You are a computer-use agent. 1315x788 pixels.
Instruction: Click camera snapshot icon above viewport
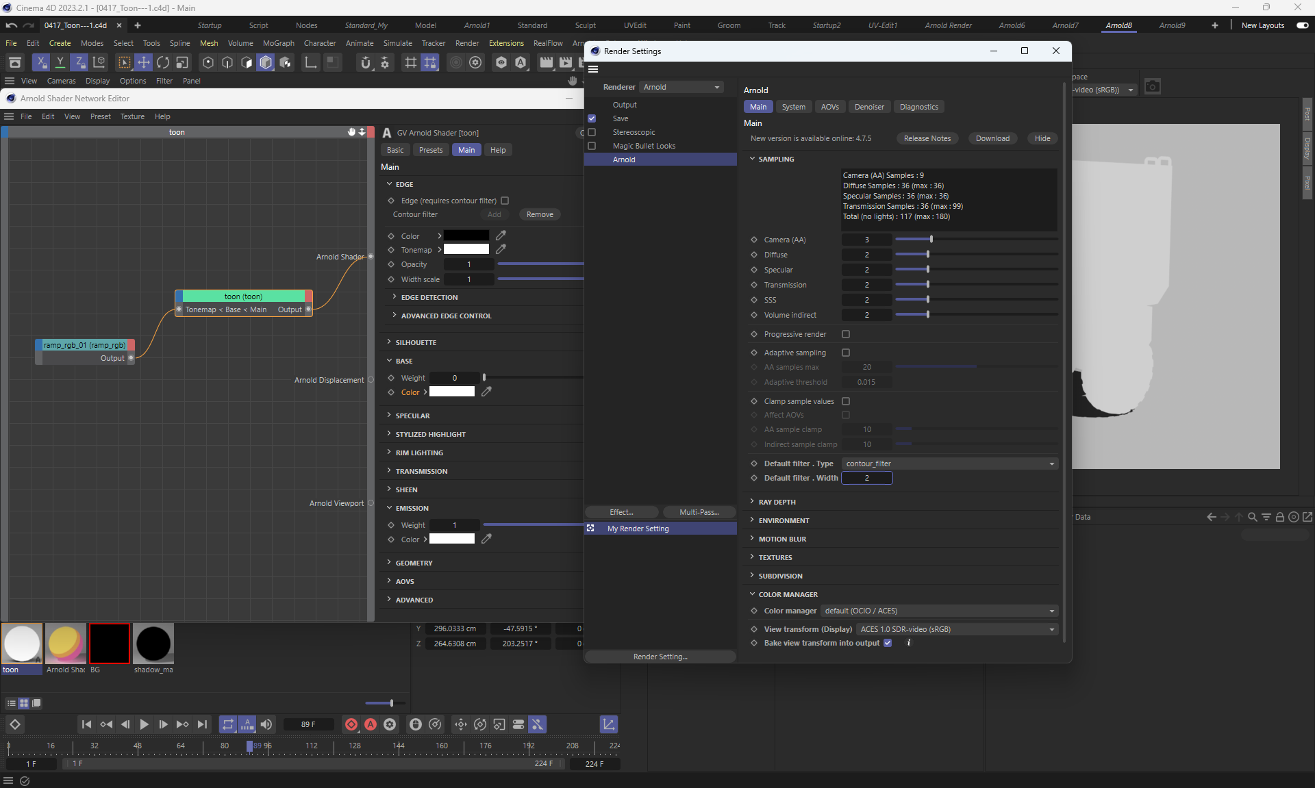click(x=1153, y=87)
